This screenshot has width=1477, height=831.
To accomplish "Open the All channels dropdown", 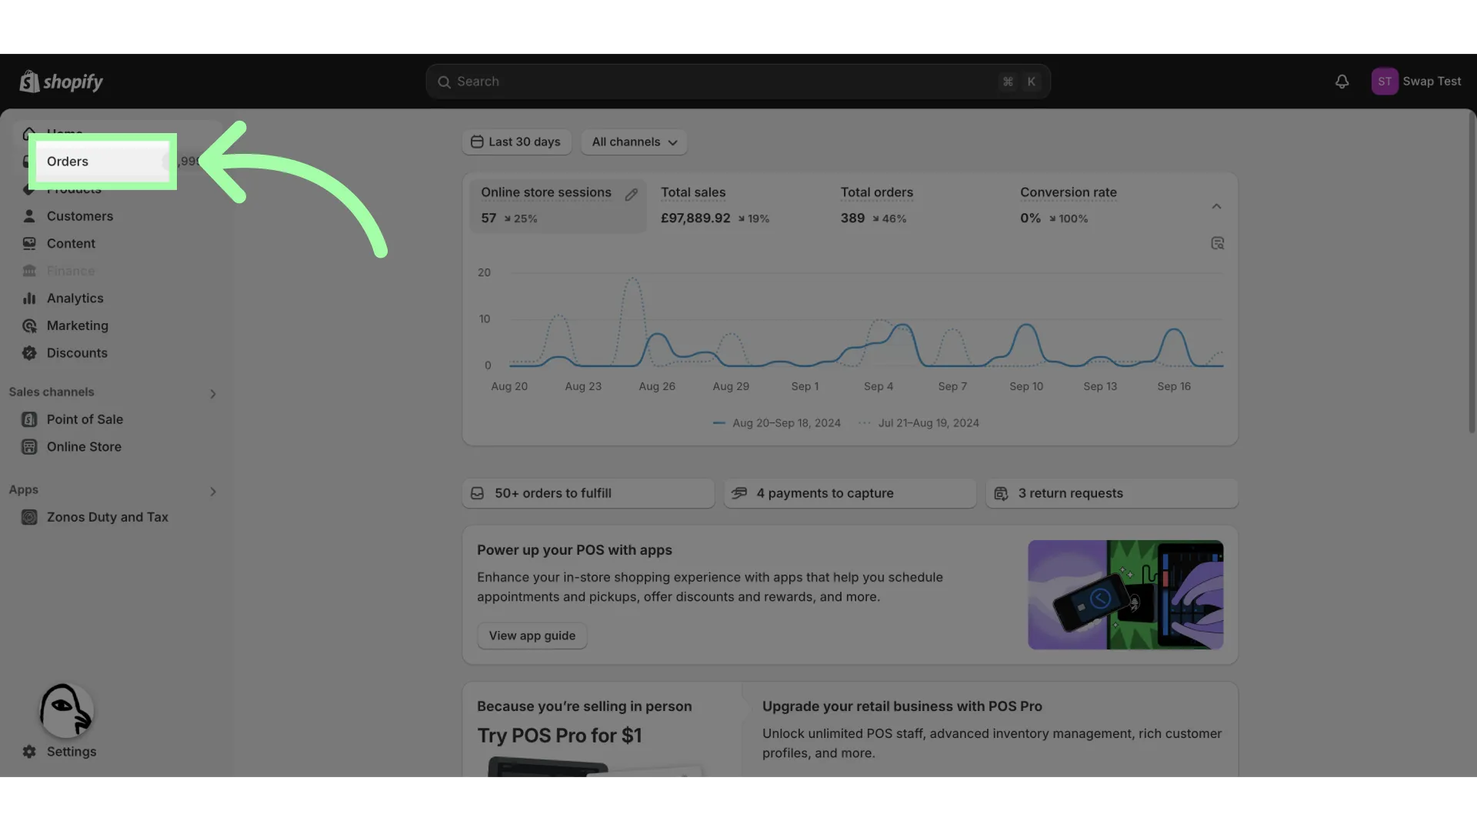I will pos(634,142).
